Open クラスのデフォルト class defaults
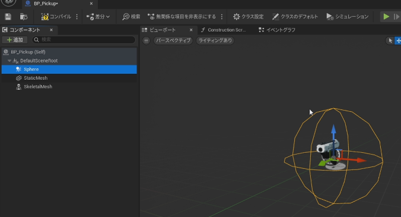Screen dimensions: 401x217 coord(295,17)
